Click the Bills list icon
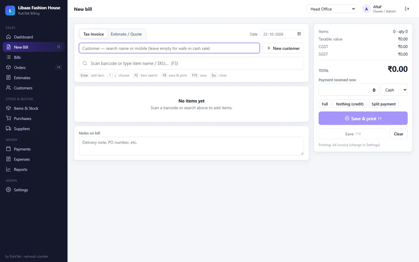Viewport: 419px width, 262px height. pyautogui.click(x=8, y=57)
